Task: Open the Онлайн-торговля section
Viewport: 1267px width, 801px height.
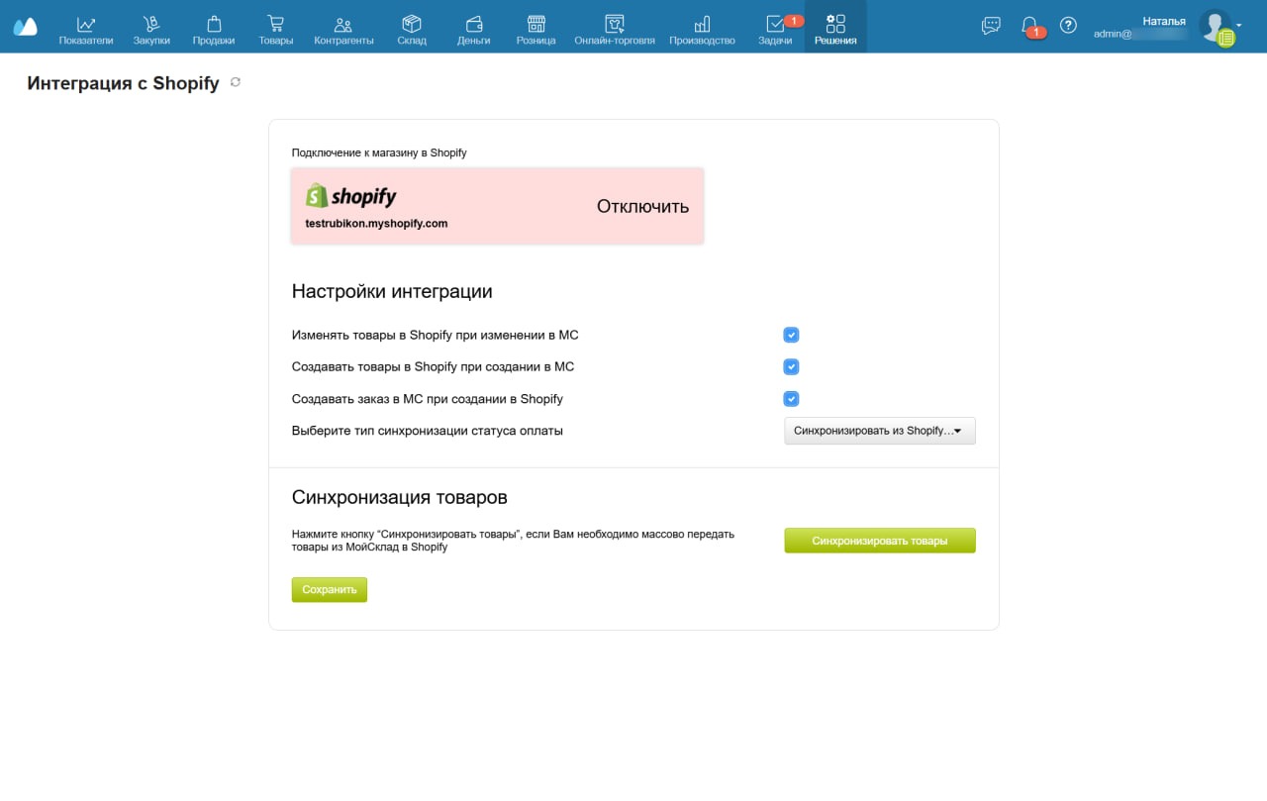Action: tap(615, 31)
